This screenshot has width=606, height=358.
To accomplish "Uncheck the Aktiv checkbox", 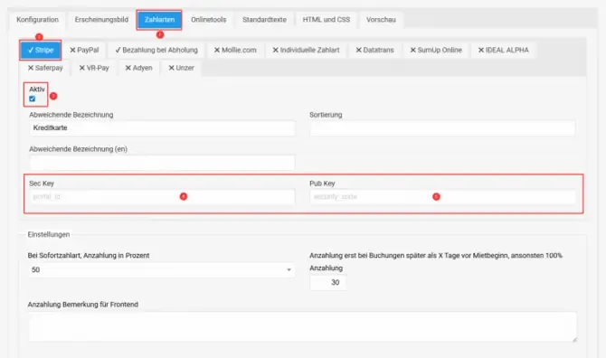I will (32, 99).
